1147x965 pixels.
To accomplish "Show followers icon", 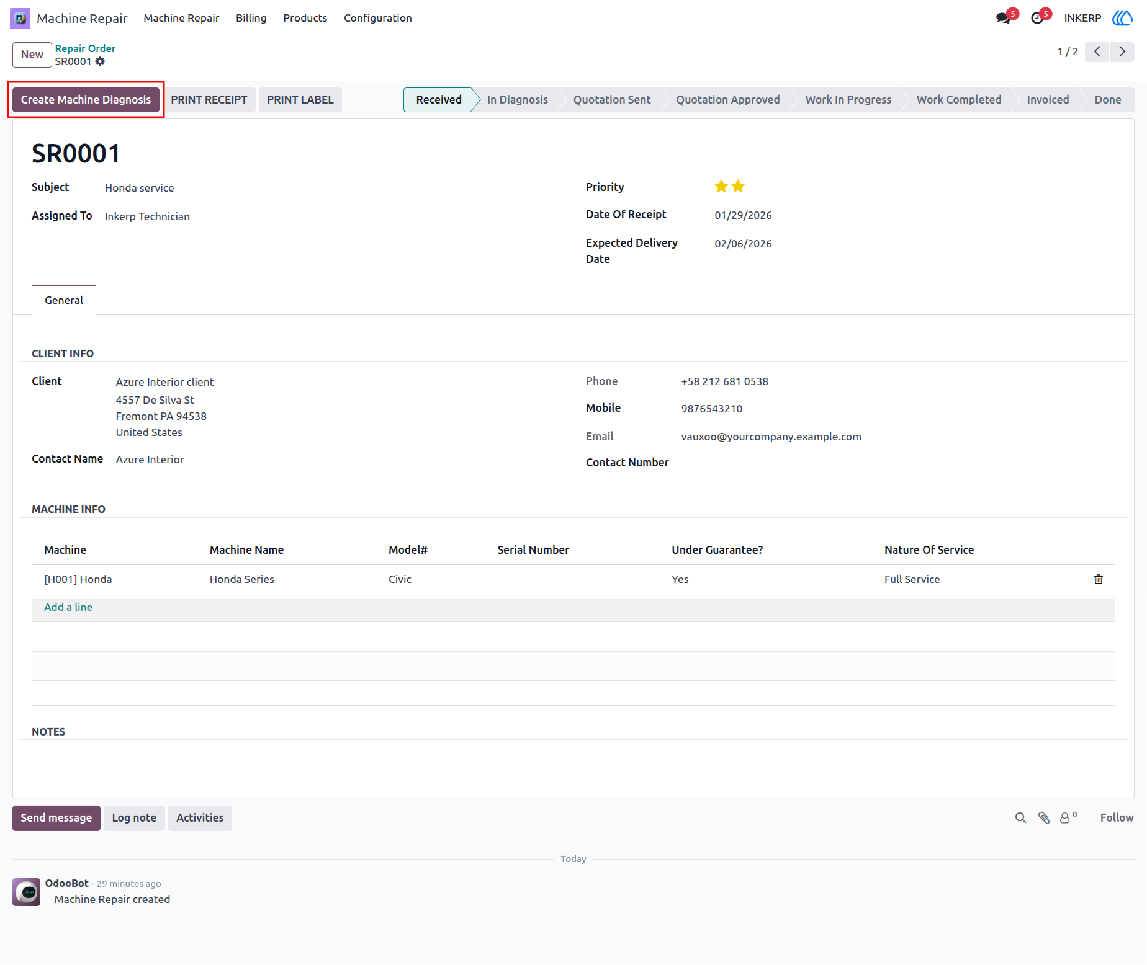I will (1068, 817).
